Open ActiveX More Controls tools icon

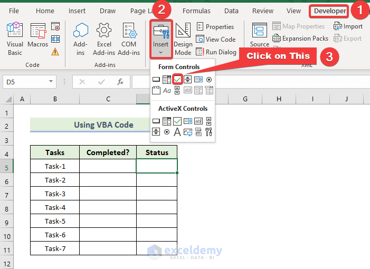[209, 132]
